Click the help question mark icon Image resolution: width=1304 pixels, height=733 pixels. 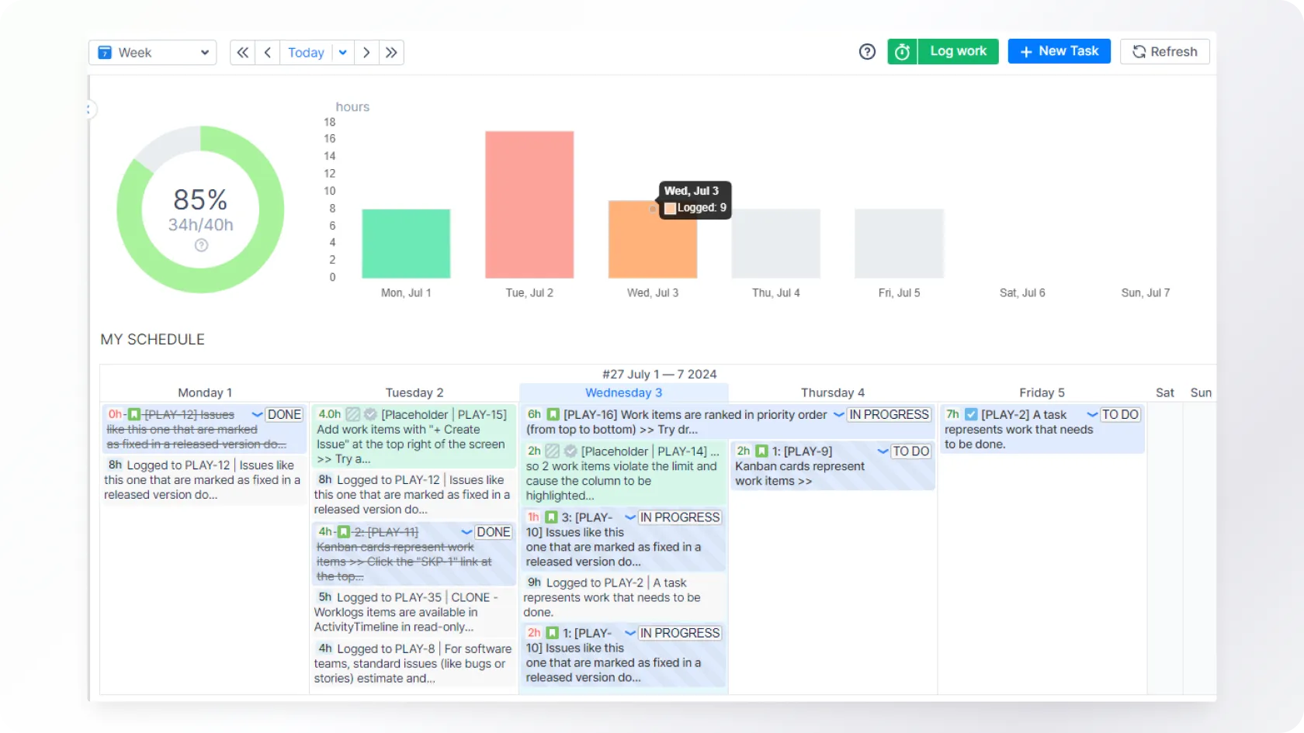point(867,52)
